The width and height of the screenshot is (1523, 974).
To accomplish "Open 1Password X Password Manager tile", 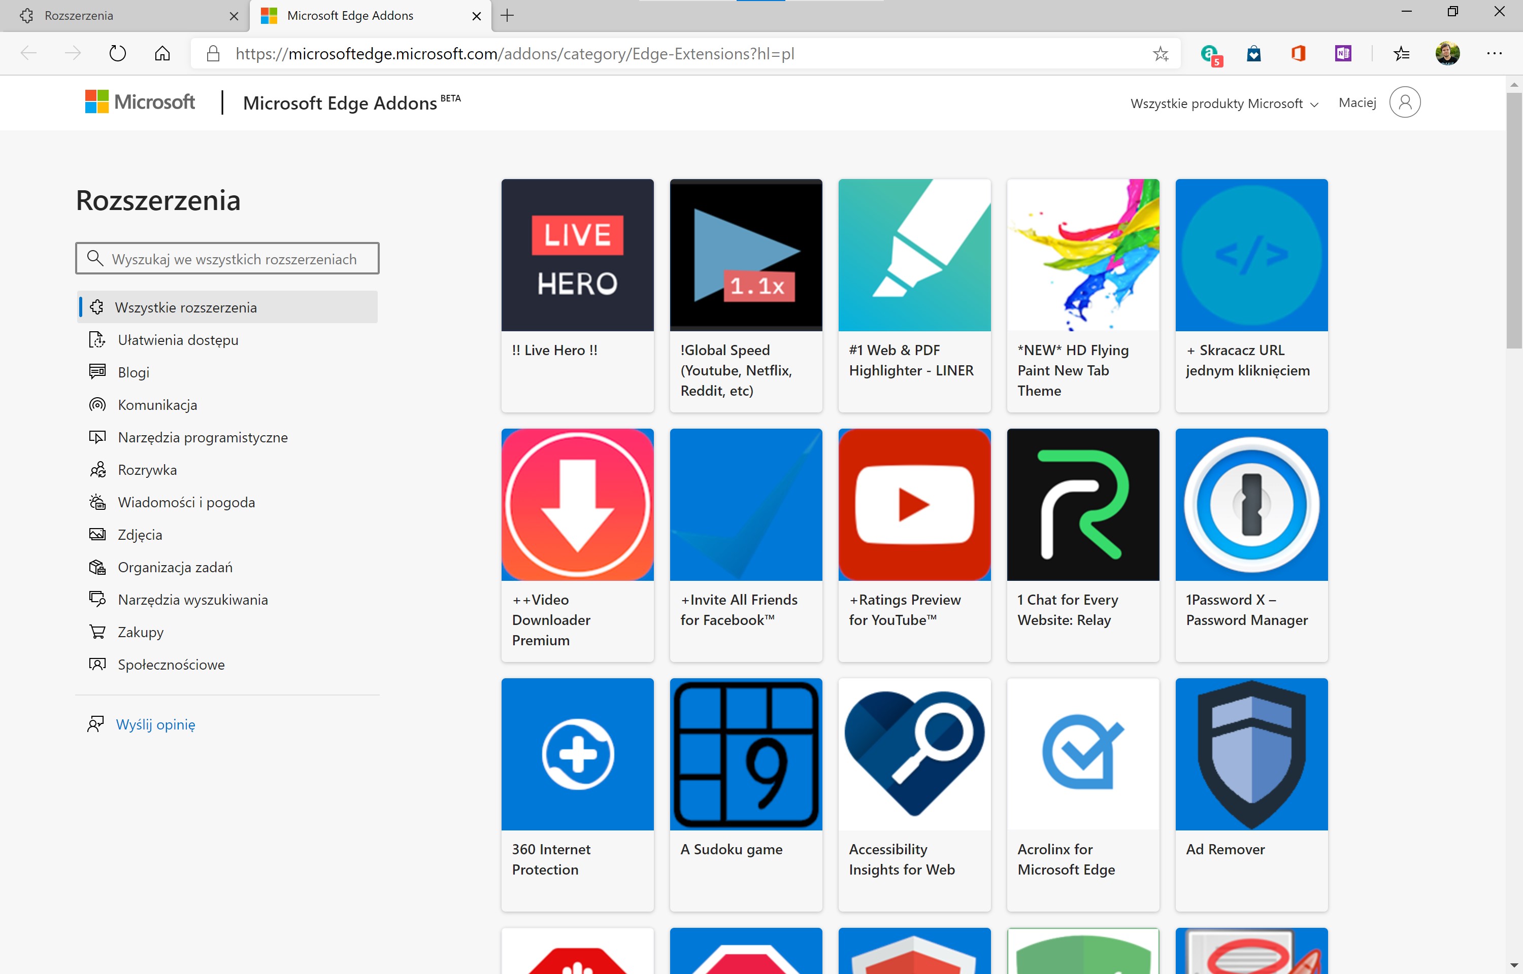I will click(x=1251, y=545).
